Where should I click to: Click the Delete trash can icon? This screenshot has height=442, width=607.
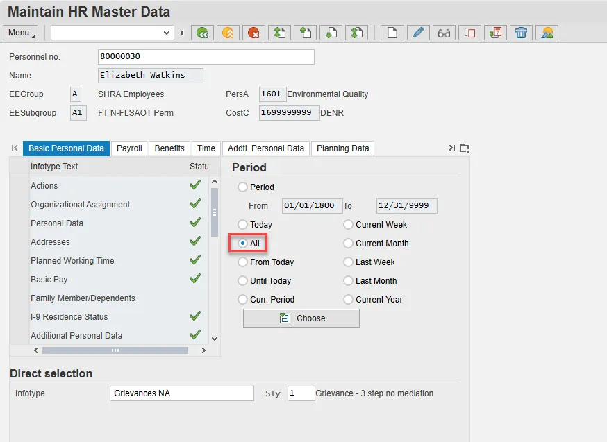click(x=521, y=33)
